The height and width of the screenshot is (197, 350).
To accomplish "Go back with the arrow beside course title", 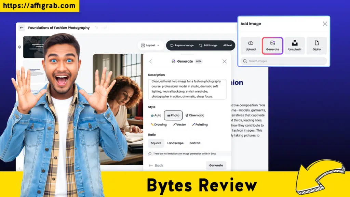I will (x=22, y=28).
